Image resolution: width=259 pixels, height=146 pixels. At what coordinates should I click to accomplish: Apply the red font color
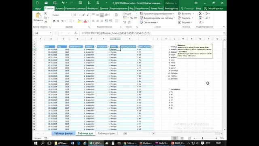[85, 21]
